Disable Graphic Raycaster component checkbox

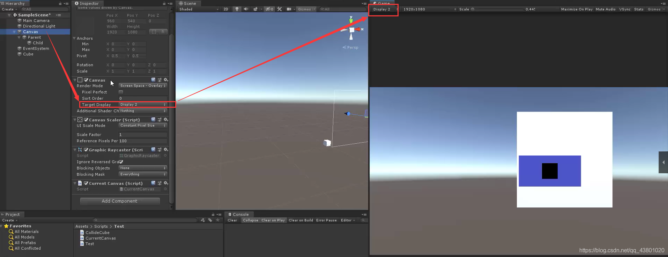tap(86, 150)
